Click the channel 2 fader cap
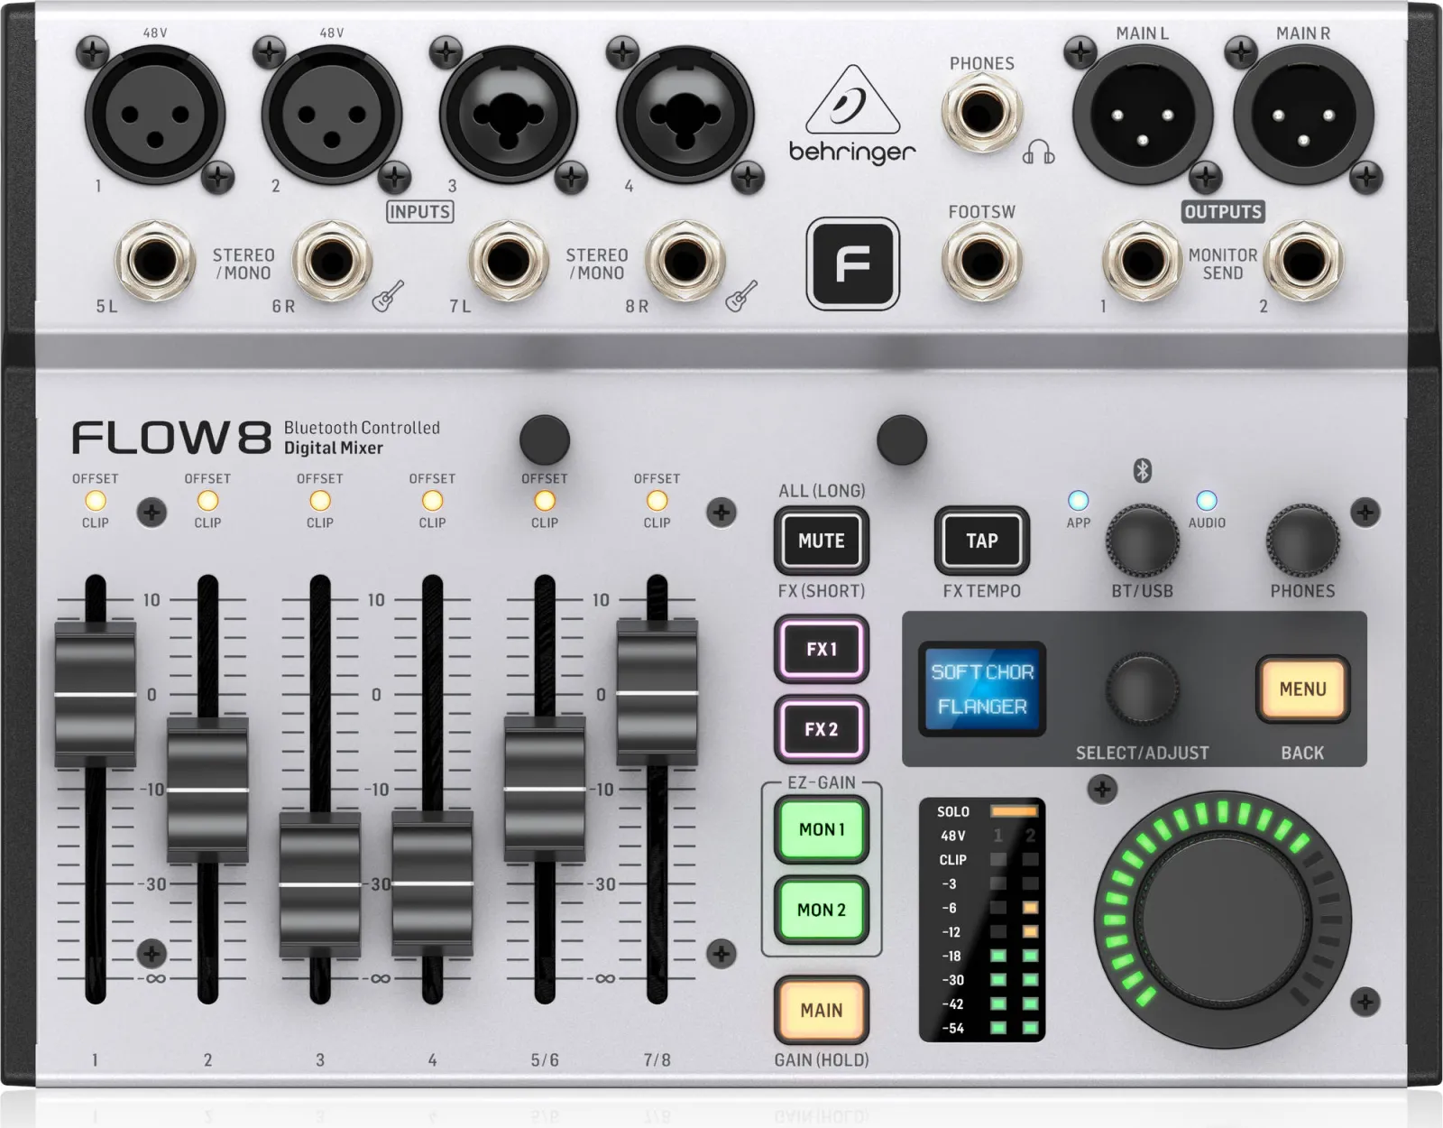The width and height of the screenshot is (1443, 1128). point(207,790)
